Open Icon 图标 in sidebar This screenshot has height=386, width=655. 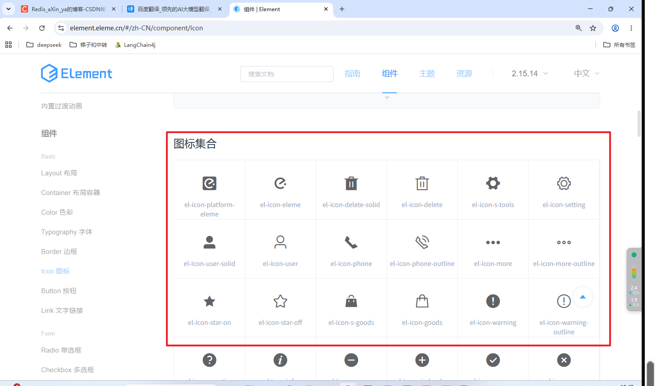tap(55, 271)
